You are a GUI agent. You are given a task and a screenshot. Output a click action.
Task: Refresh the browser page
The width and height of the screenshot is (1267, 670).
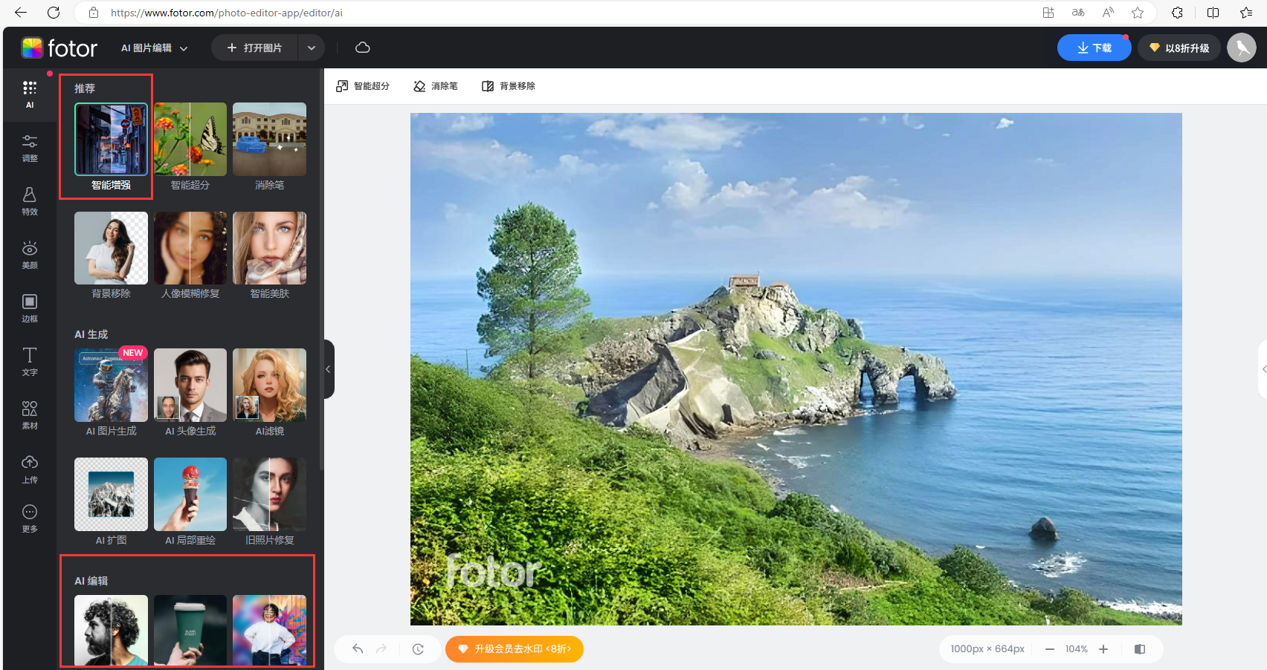tap(54, 13)
